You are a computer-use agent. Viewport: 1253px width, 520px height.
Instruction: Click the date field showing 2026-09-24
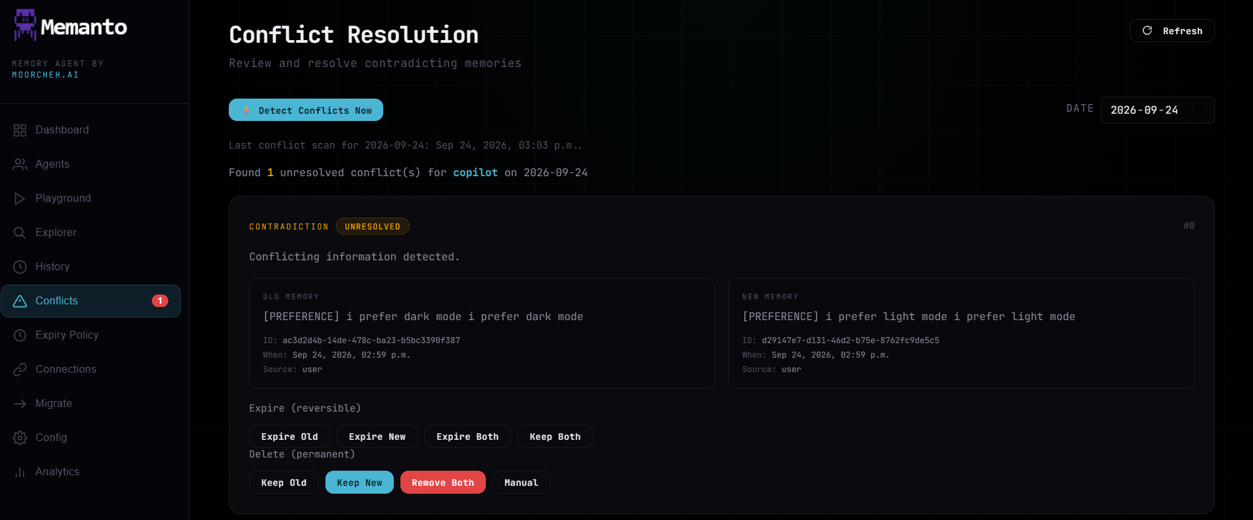[x=1157, y=110]
